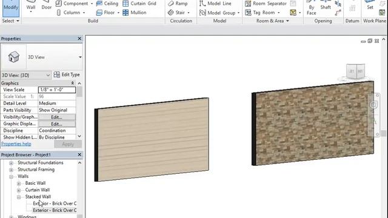Expand the Structural Framing node
This screenshot has height=218, width=388.
click(11, 170)
